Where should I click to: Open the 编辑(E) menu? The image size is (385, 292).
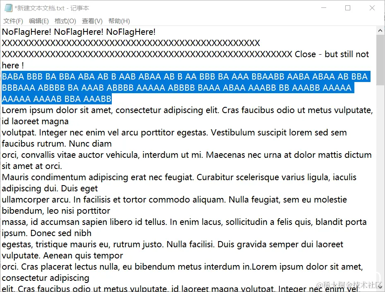[x=39, y=21]
